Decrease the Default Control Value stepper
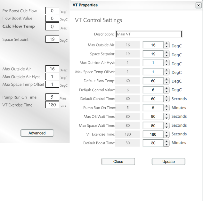This screenshot has width=203, height=201. pyautogui.click(x=167, y=92)
